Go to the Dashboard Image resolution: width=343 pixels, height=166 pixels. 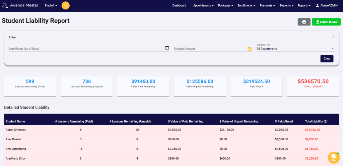click(179, 6)
